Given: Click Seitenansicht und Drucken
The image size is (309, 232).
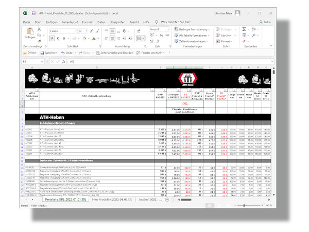Looking at the screenshot, I should tap(115, 53).
